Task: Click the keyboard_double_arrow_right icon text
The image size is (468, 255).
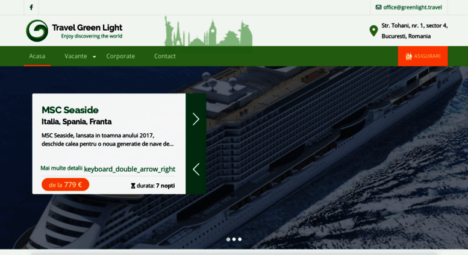Action: click(x=129, y=169)
